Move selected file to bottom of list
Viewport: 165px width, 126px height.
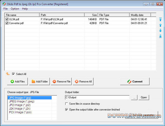(x=160, y=36)
